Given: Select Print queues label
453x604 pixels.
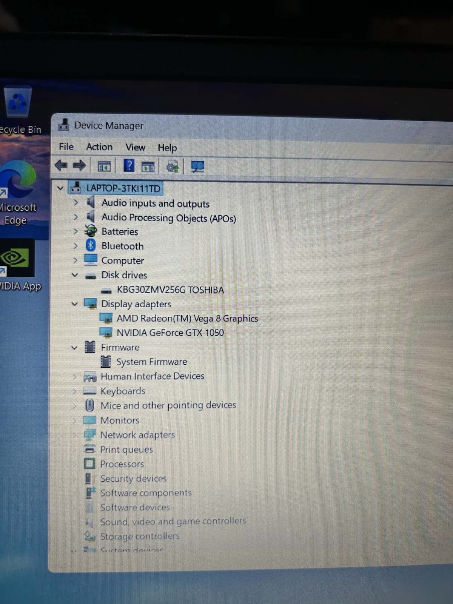Looking at the screenshot, I should pyautogui.click(x=126, y=449).
